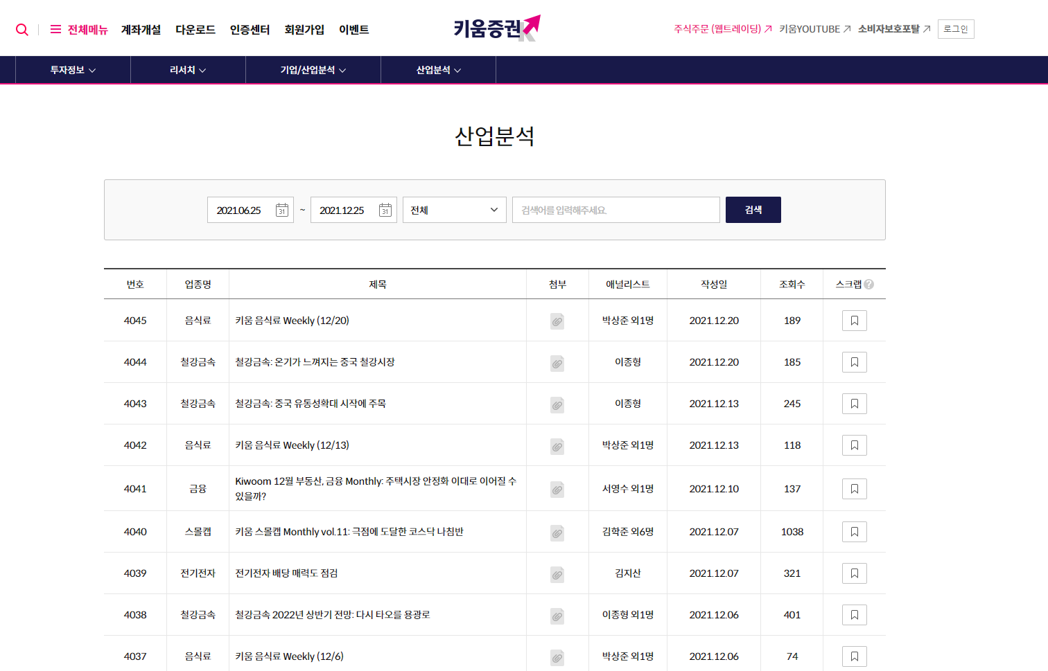Open 주식주문 (웹트레이딩) link

723,29
